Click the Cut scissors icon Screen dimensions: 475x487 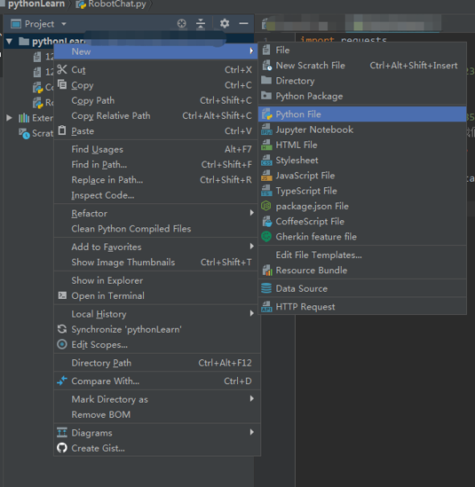(62, 69)
